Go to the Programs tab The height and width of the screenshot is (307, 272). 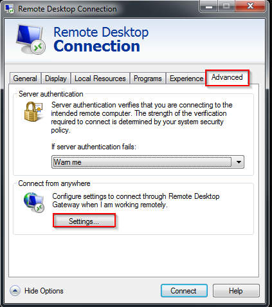[x=148, y=79]
